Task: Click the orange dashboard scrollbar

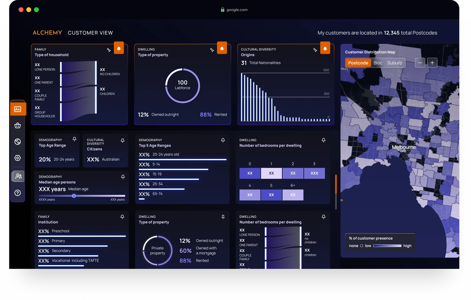Action: (x=336, y=184)
